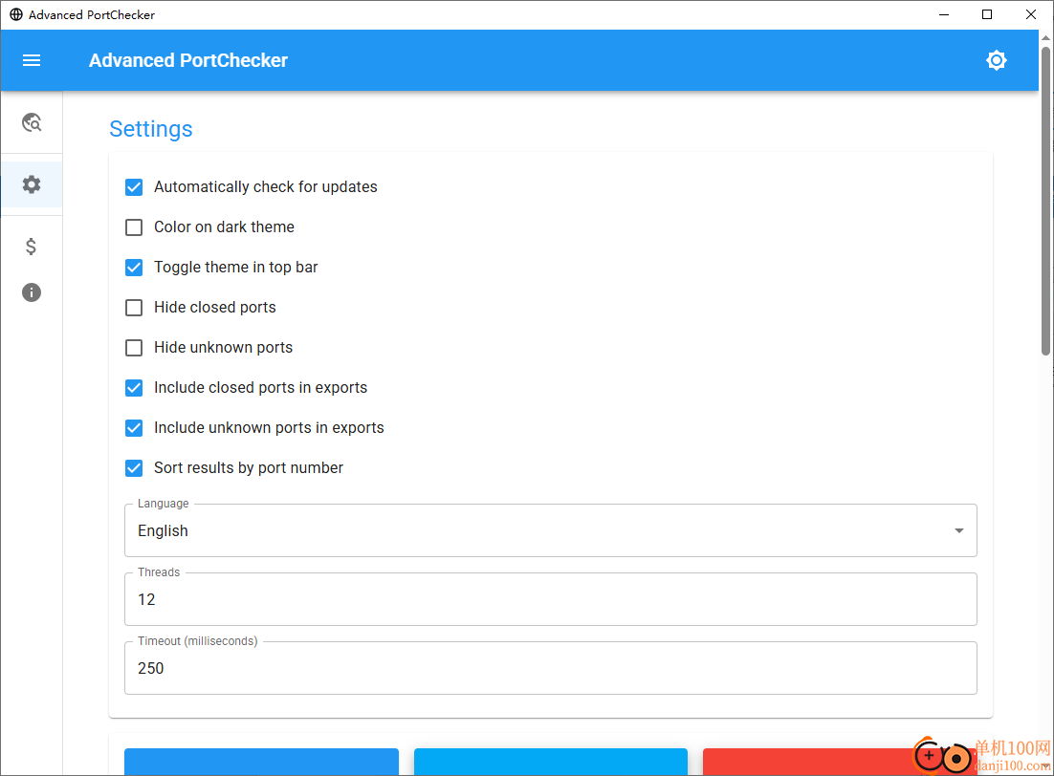Disable Sort results by port number
The image size is (1054, 776).
pyautogui.click(x=134, y=468)
